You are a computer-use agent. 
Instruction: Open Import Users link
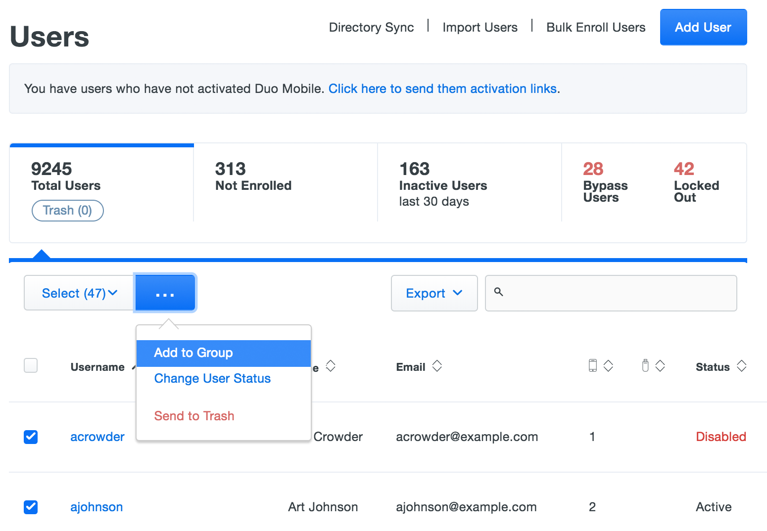(x=480, y=27)
